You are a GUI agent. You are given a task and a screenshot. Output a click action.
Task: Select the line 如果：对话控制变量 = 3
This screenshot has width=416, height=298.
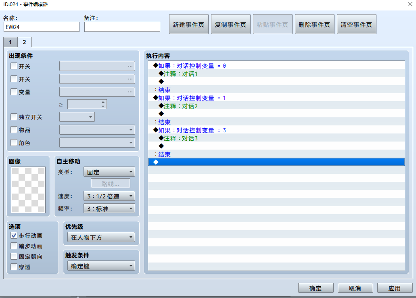point(276,130)
